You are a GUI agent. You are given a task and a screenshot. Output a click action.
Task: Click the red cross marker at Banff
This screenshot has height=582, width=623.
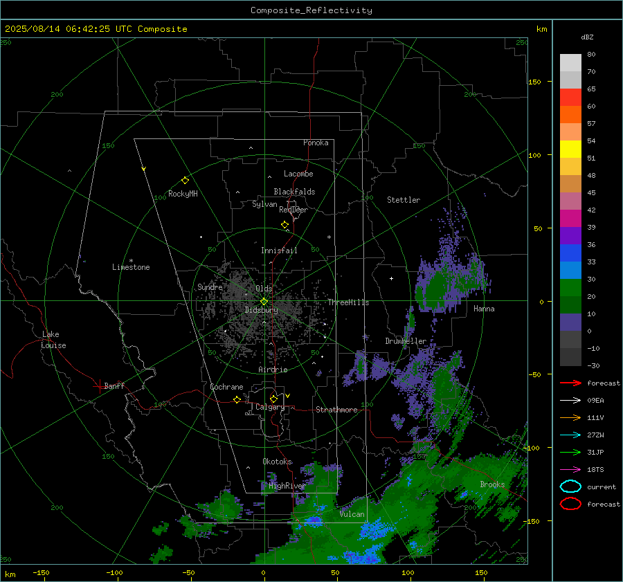[x=99, y=386]
